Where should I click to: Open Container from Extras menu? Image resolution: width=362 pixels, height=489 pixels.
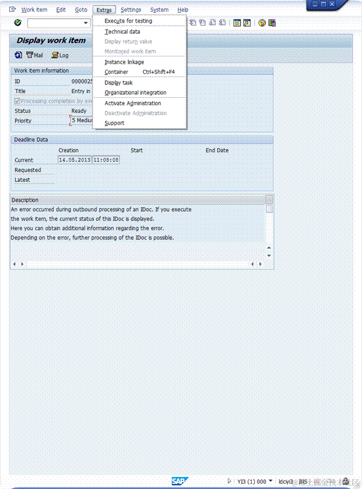139,72
